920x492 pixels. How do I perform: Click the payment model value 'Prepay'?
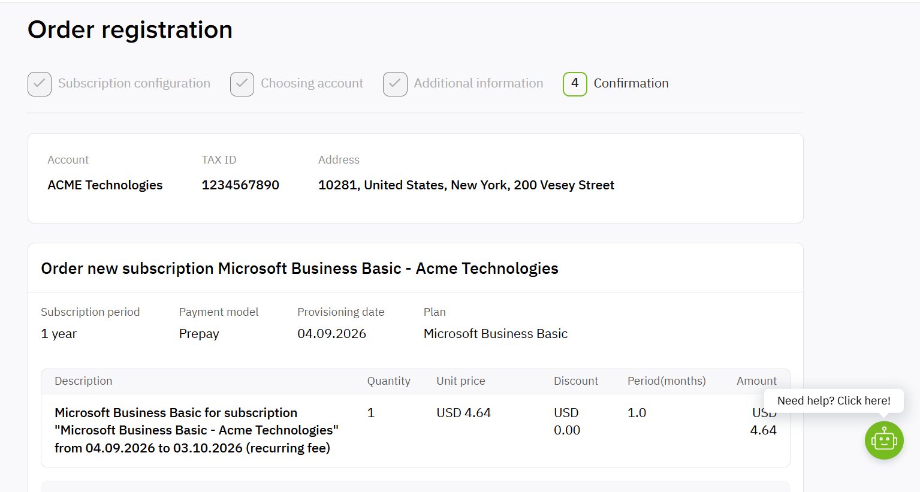coord(199,334)
